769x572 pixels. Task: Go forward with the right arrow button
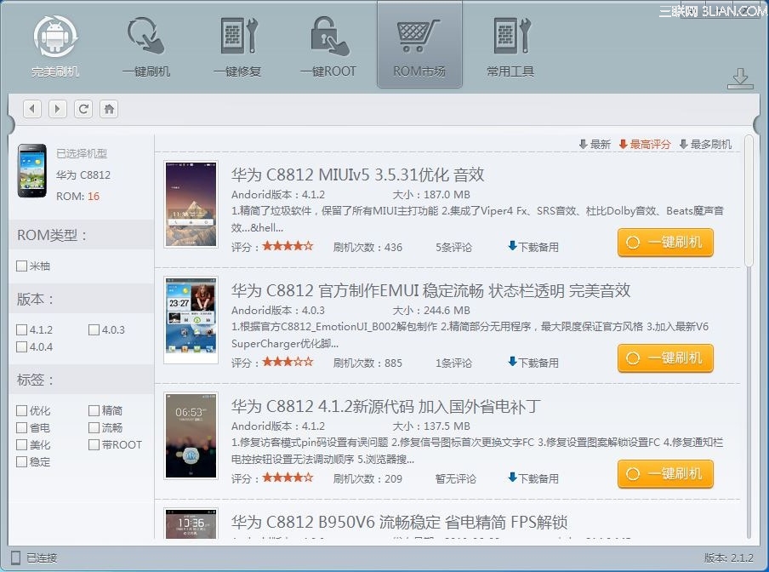[58, 108]
